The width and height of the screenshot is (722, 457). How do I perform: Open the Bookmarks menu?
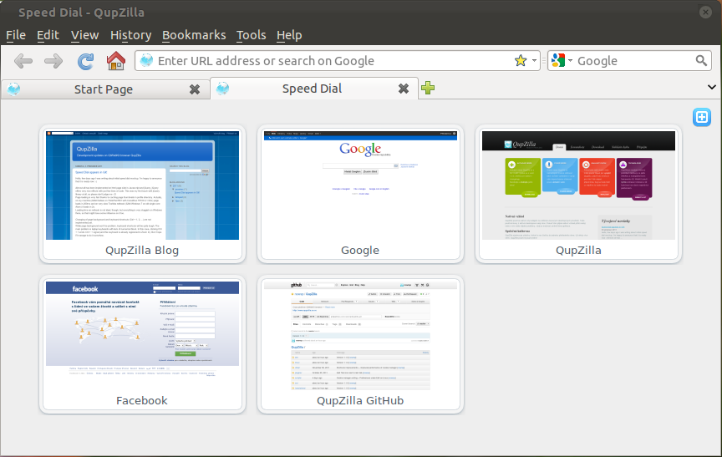tap(194, 35)
